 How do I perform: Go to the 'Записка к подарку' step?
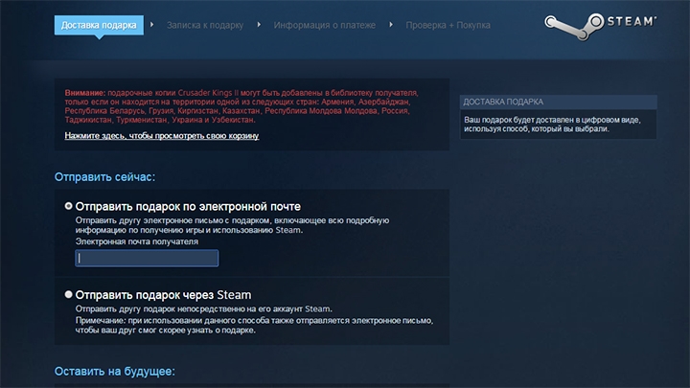[204, 24]
